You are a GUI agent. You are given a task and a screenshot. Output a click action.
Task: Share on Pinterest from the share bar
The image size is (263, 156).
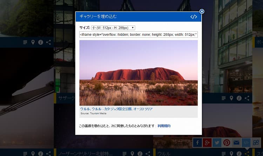coord(227,143)
